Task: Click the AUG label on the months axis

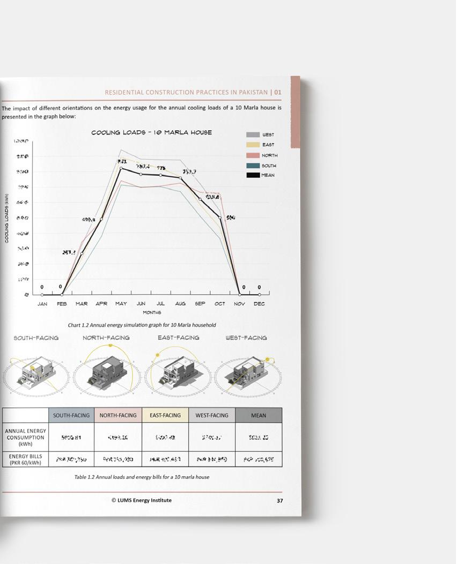Action: [x=180, y=304]
